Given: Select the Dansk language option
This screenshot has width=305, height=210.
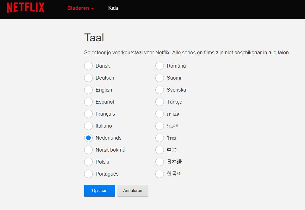Looking at the screenshot, I should point(88,66).
